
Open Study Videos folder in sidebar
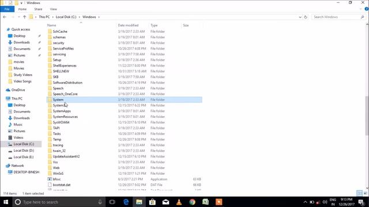pyautogui.click(x=23, y=75)
